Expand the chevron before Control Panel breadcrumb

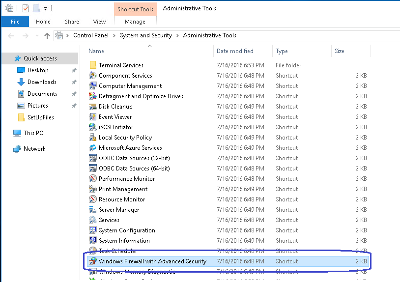point(68,35)
